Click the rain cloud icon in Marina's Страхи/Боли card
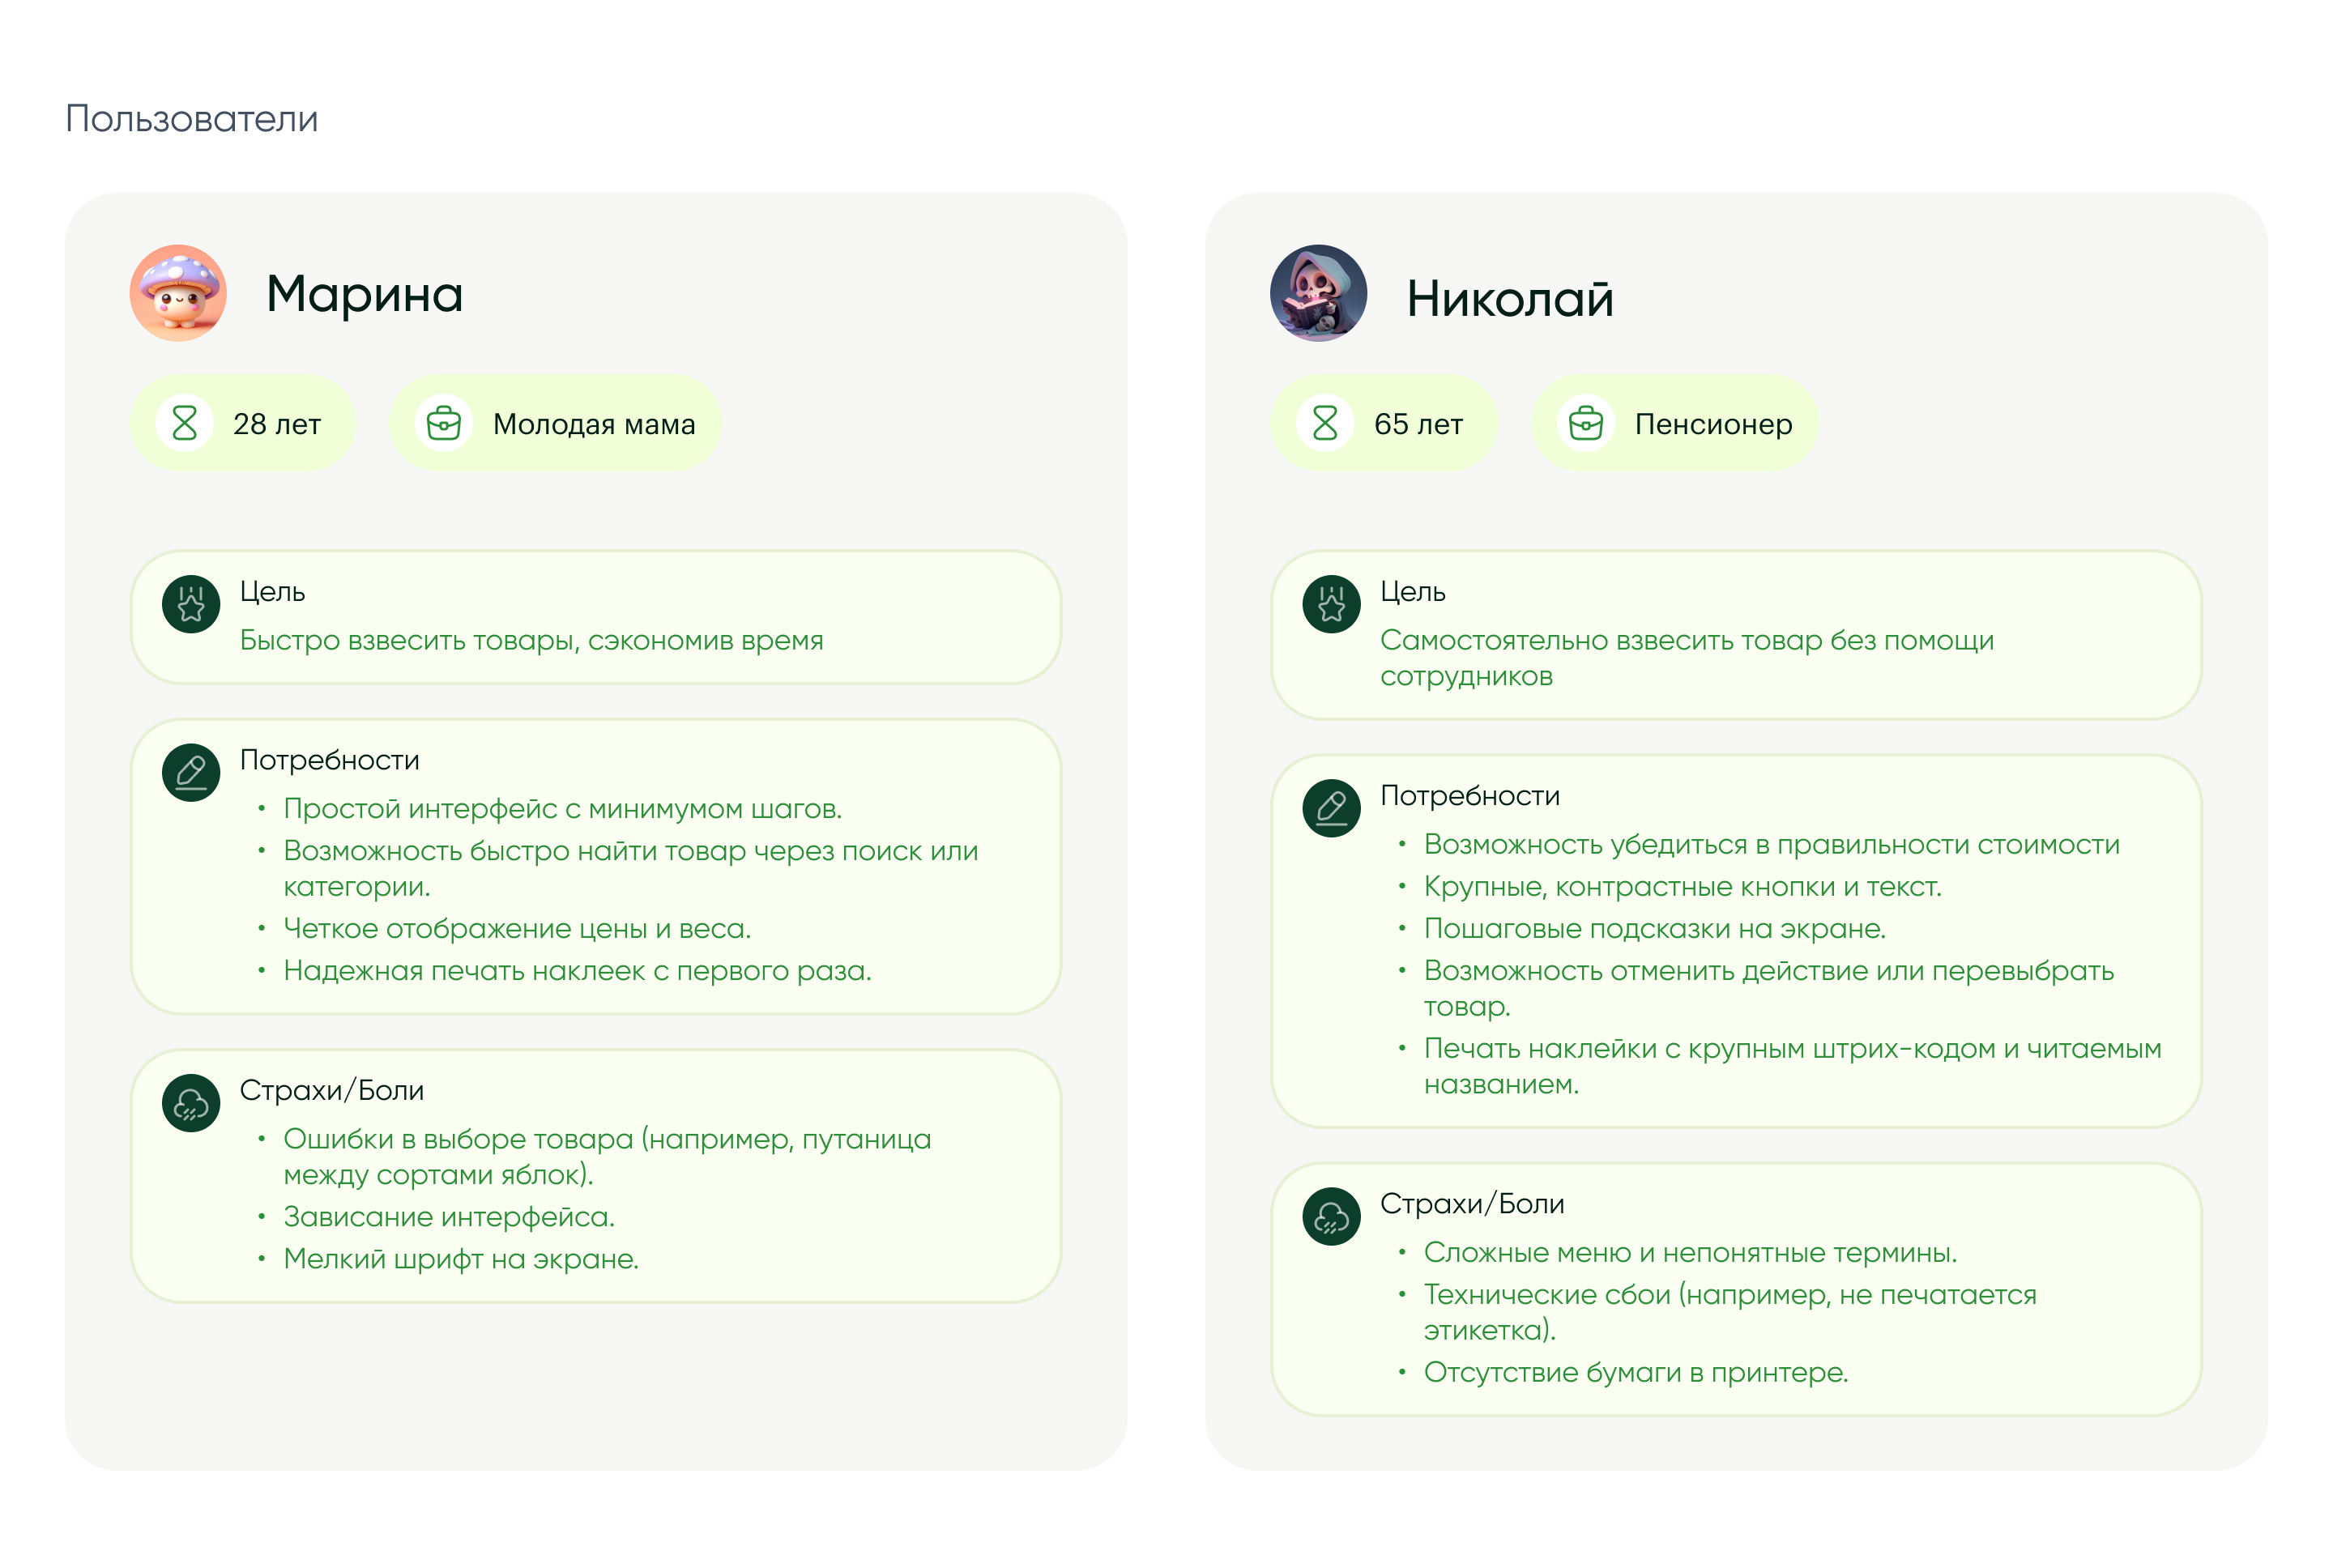2333x1568 pixels. 191,1103
